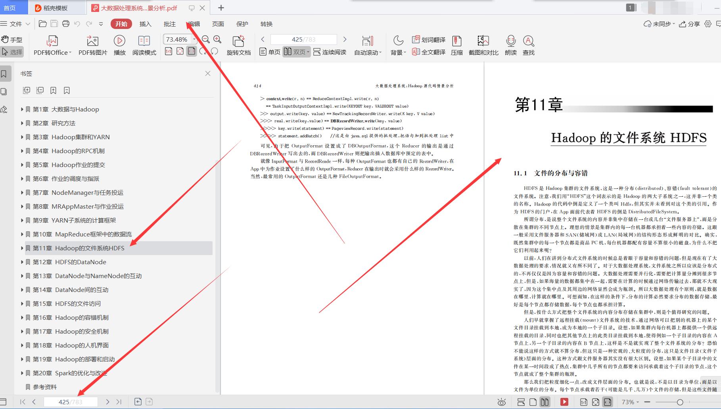Open the folder icon in quick toolbar
The height and width of the screenshot is (409, 721).
tap(42, 24)
